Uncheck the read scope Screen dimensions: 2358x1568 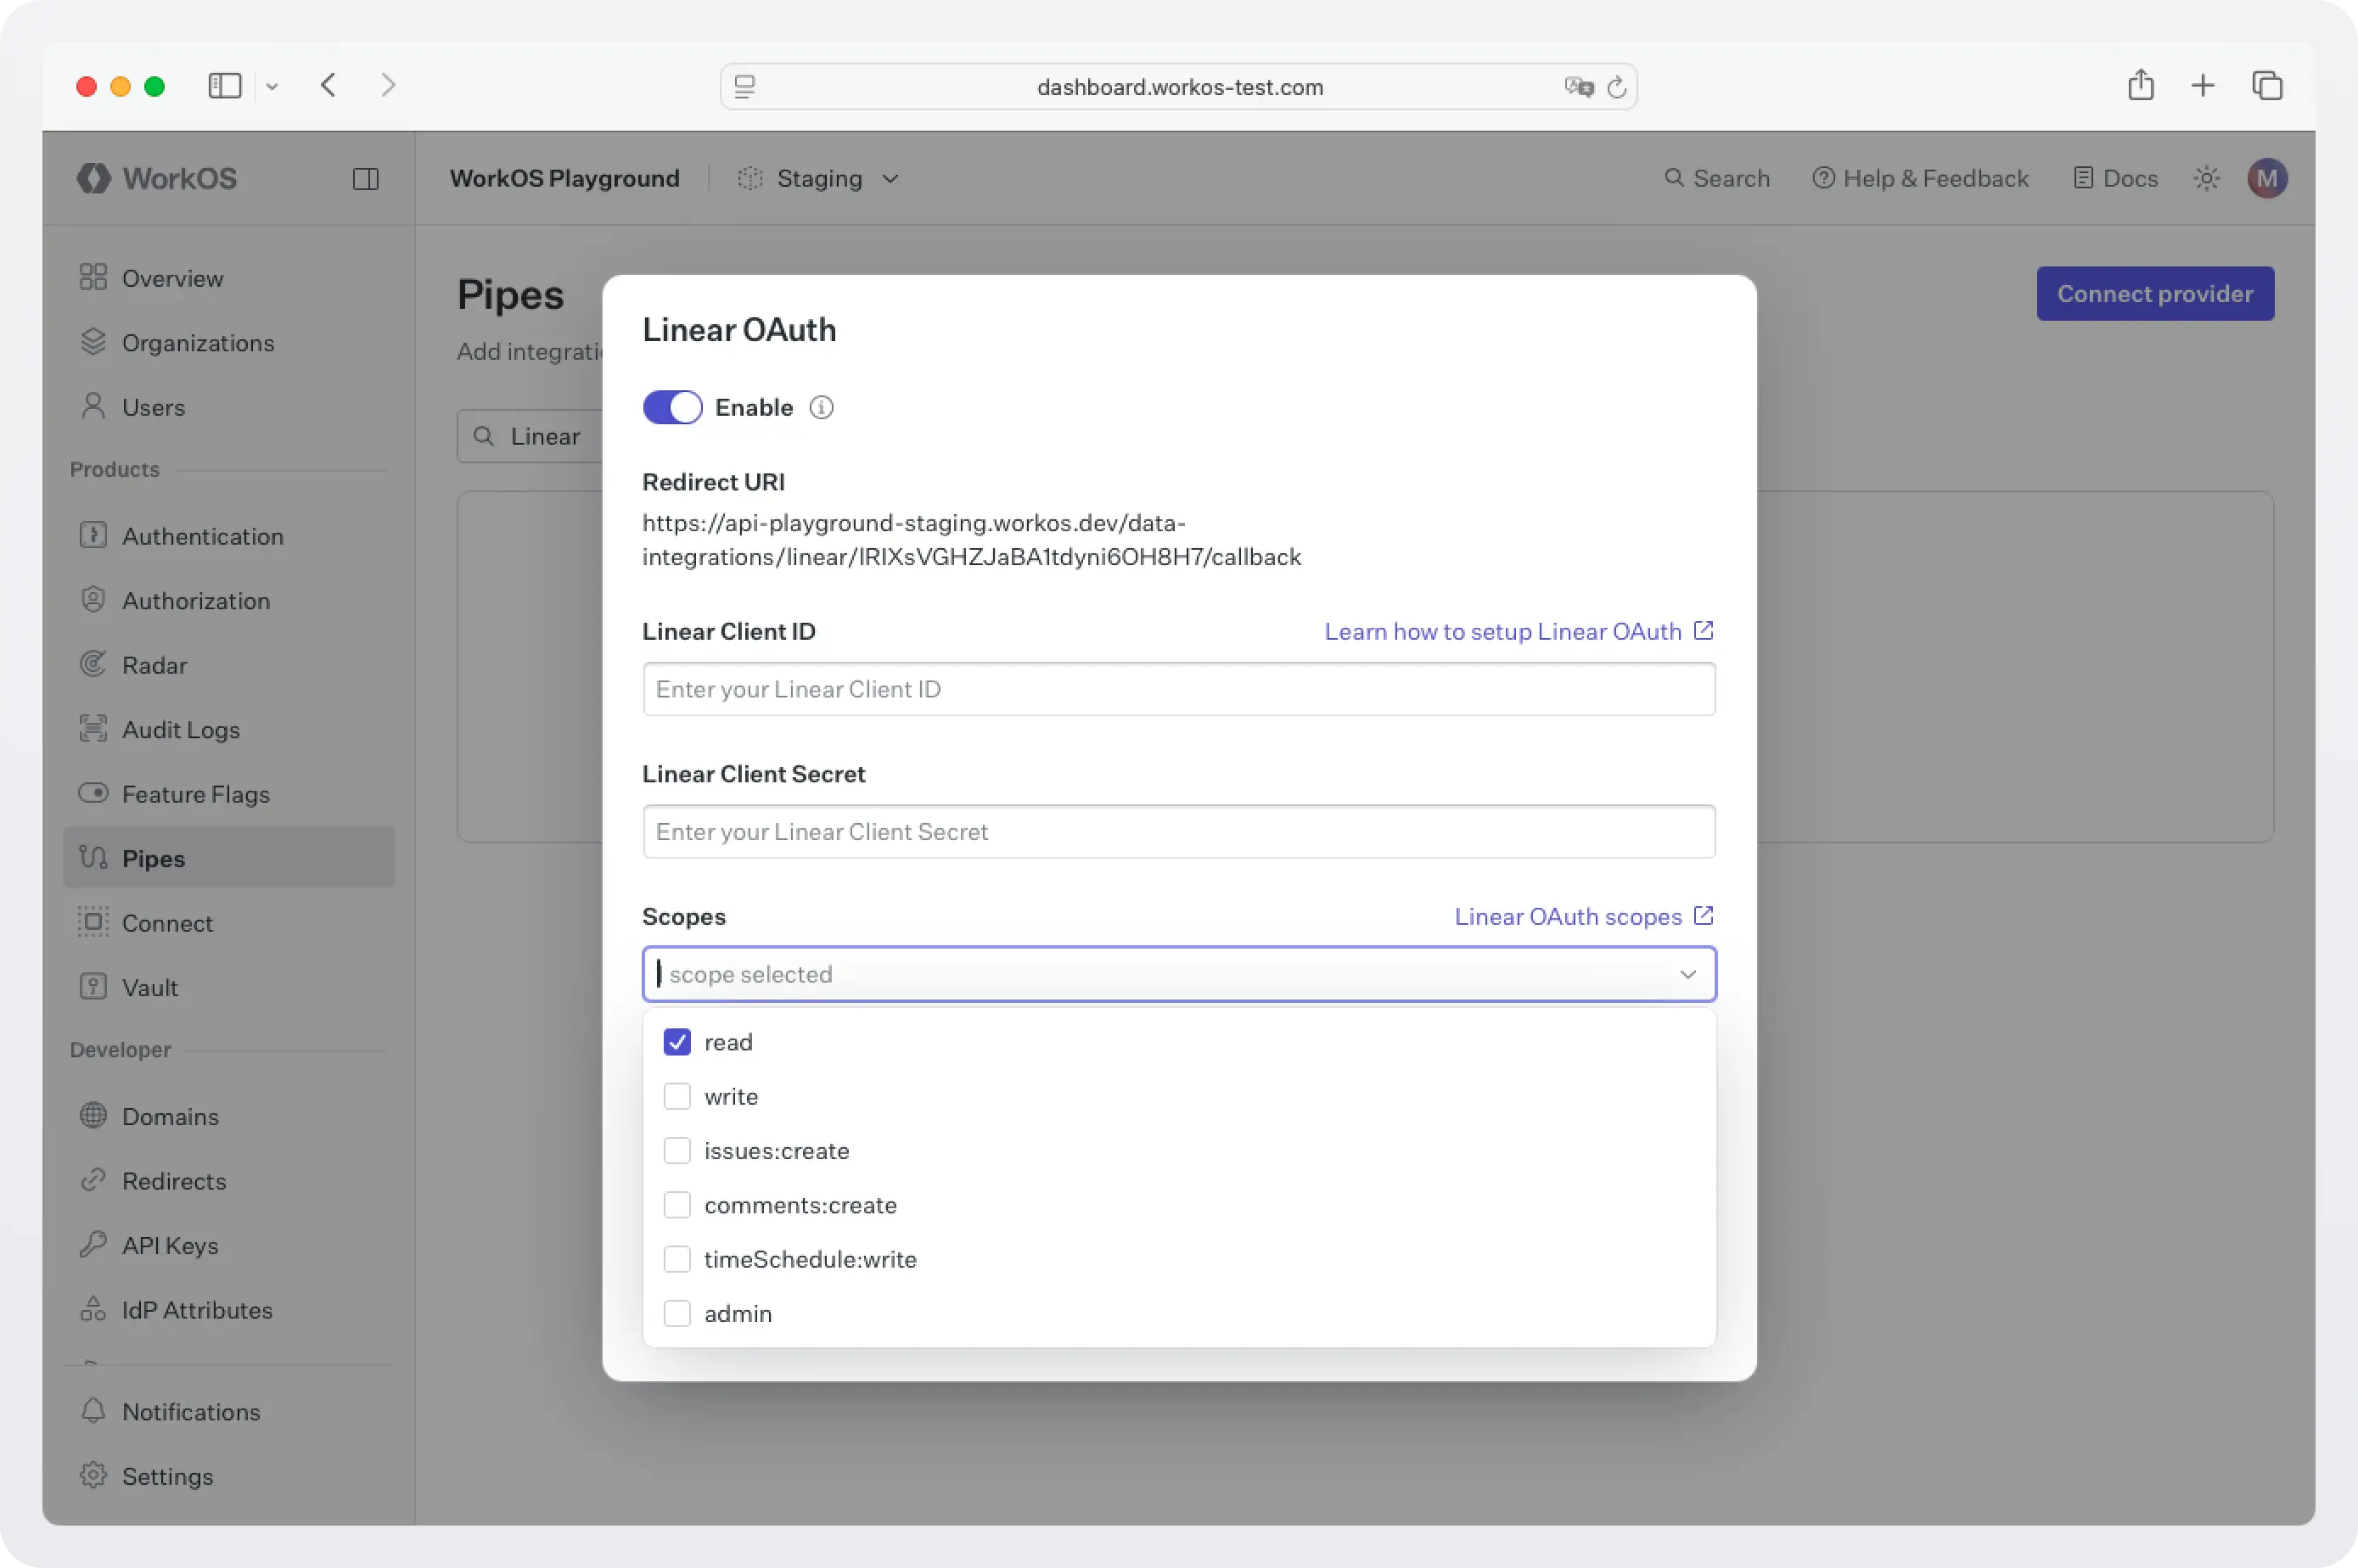pyautogui.click(x=677, y=1041)
